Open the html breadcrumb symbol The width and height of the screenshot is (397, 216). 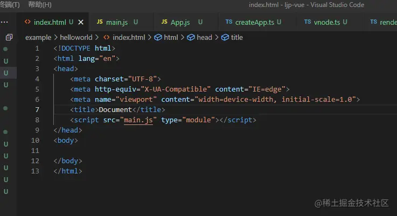pyautogui.click(x=171, y=38)
